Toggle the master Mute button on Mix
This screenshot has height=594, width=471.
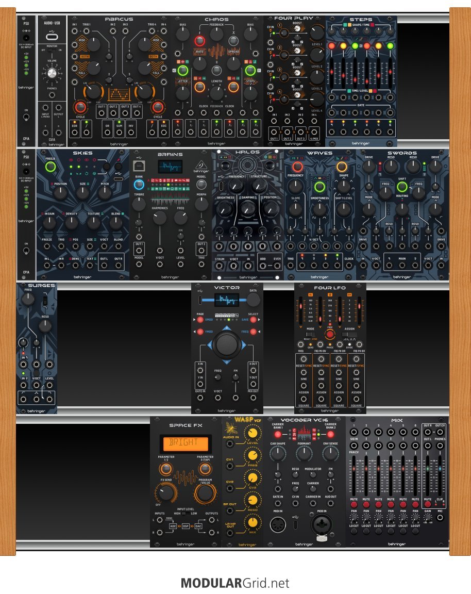(x=428, y=505)
